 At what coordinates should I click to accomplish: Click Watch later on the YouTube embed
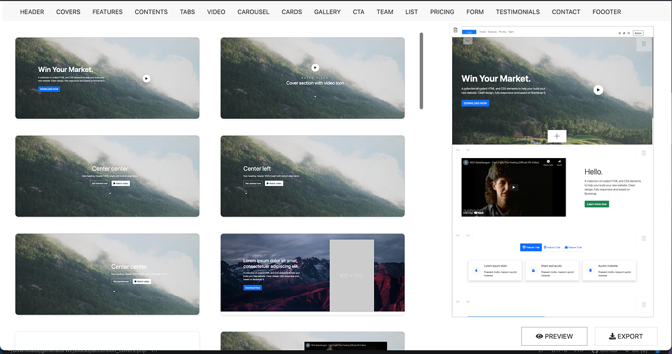point(548,163)
